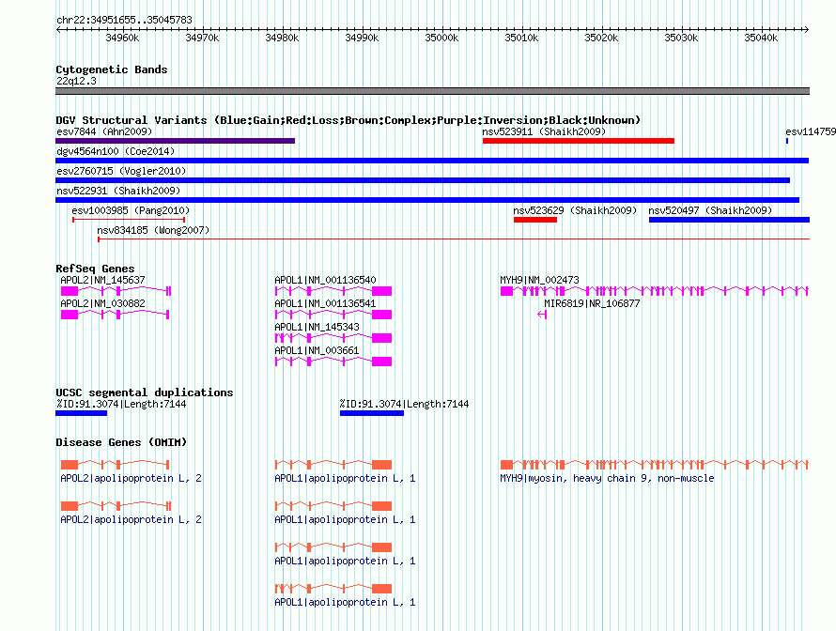
Task: Click the 35000k ruler position label
Action: (x=441, y=38)
